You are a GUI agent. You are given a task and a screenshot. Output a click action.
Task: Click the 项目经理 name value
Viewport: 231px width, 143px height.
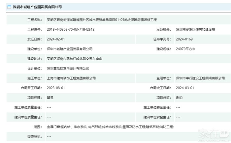coord(50,98)
